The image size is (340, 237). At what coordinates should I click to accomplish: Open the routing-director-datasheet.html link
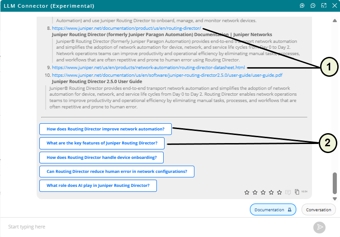148,68
